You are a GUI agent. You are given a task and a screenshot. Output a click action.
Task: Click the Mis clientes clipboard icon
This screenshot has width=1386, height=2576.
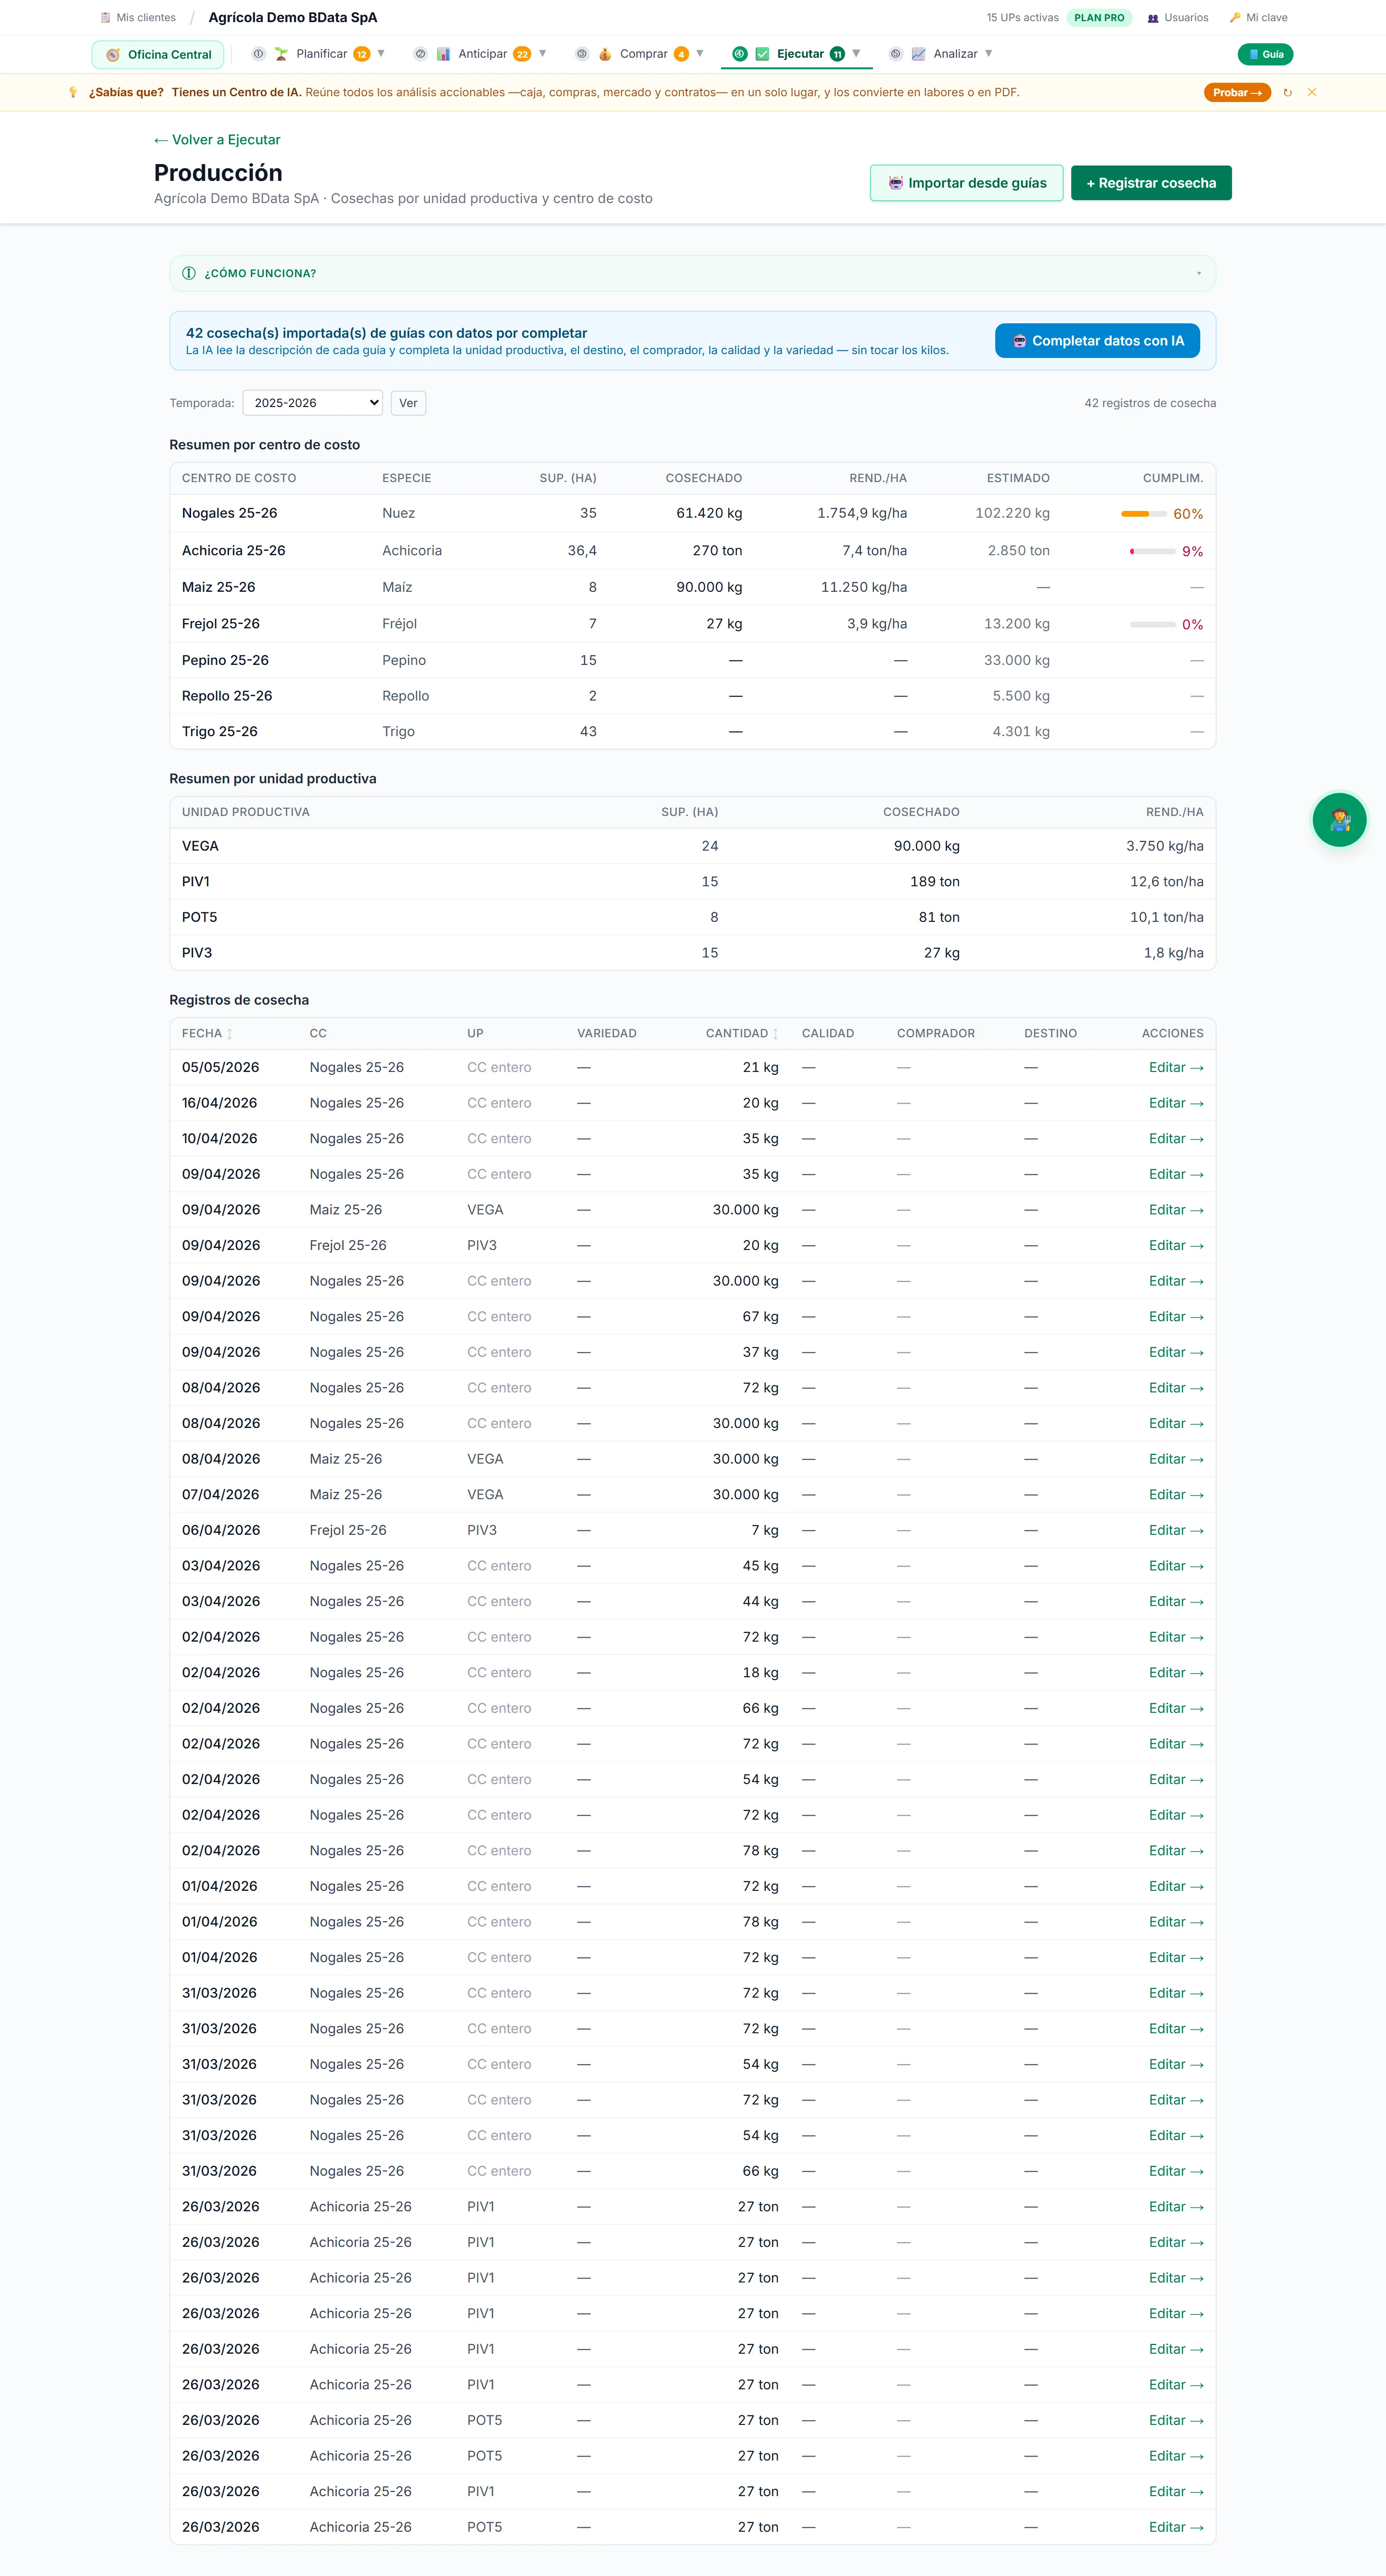click(x=105, y=18)
